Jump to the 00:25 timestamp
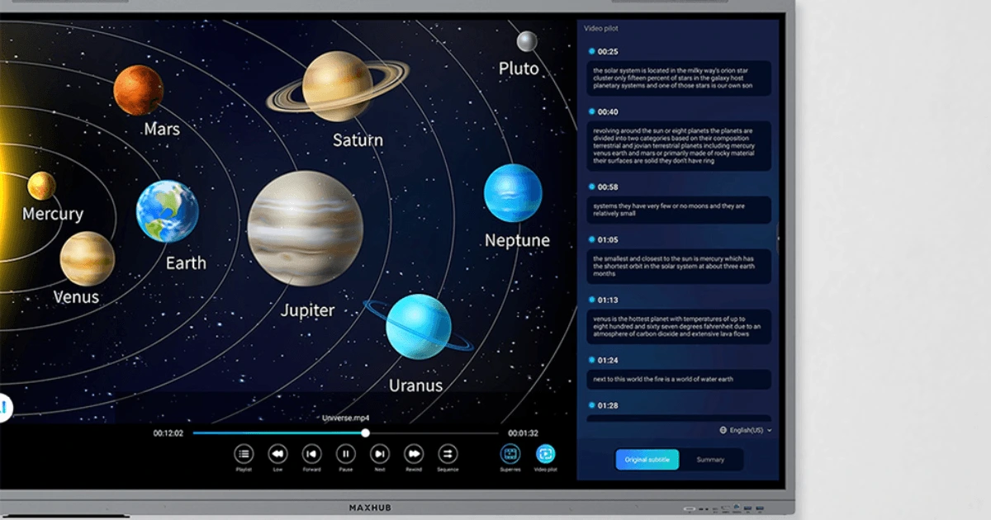 (608, 51)
